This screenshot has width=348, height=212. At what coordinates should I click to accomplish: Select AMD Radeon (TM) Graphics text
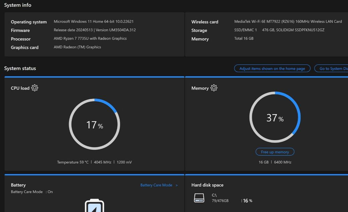[x=77, y=47]
